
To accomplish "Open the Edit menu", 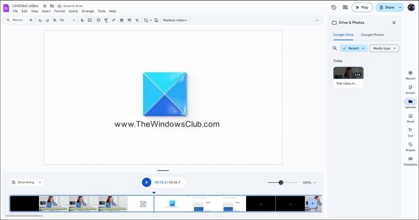I will [25, 11].
